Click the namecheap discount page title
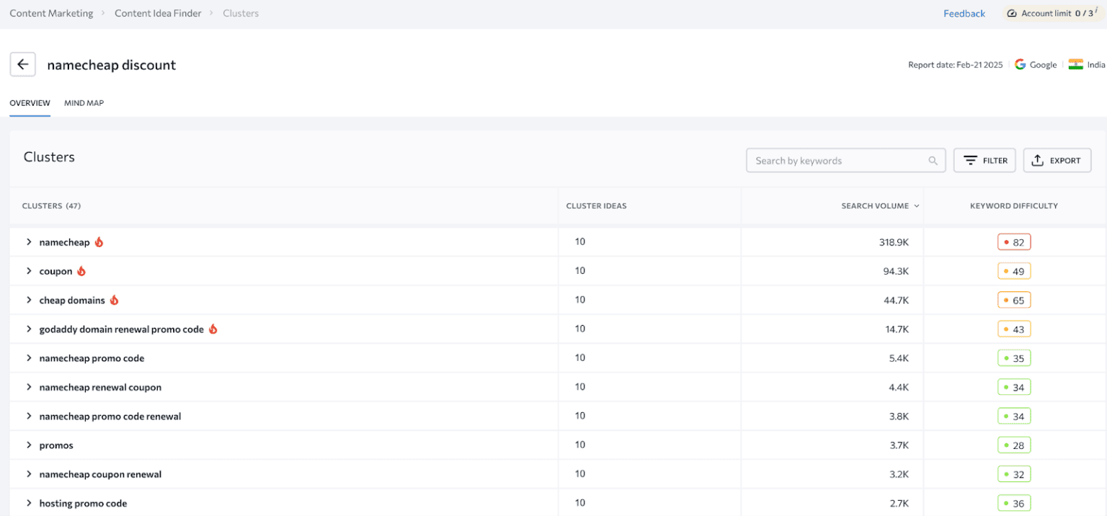Viewport: 1107px width, 516px height. click(112, 65)
